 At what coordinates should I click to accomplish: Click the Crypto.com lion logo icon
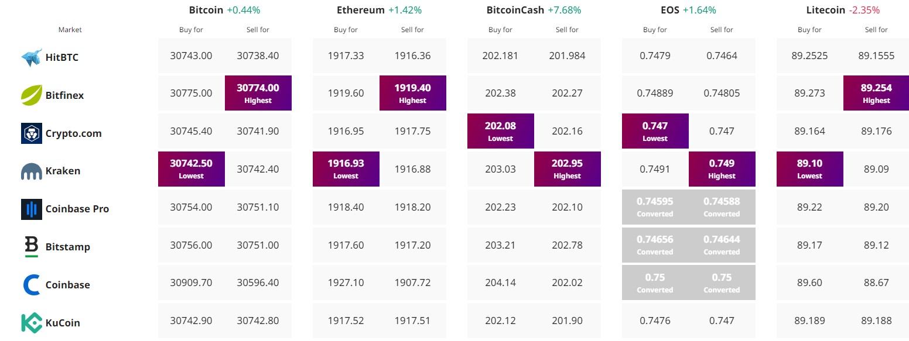pyautogui.click(x=32, y=133)
